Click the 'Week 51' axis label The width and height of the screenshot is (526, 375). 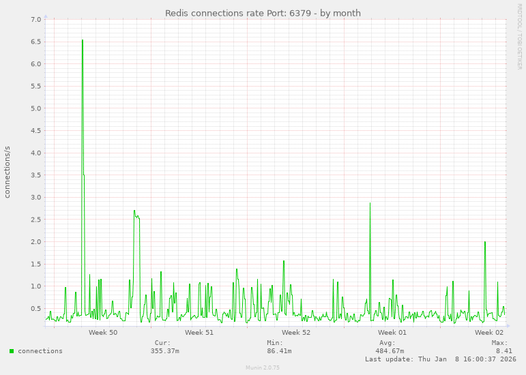click(x=199, y=333)
